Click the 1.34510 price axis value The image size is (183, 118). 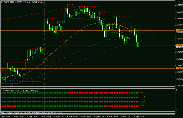pos(179,65)
